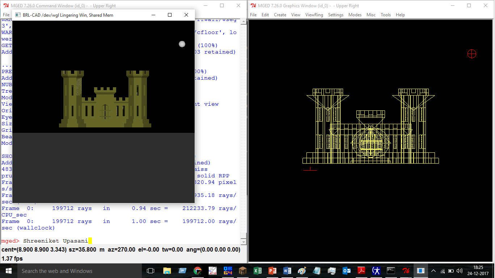Open Paint from the taskbar
Screen dimensions: 495x278
pos(302,271)
